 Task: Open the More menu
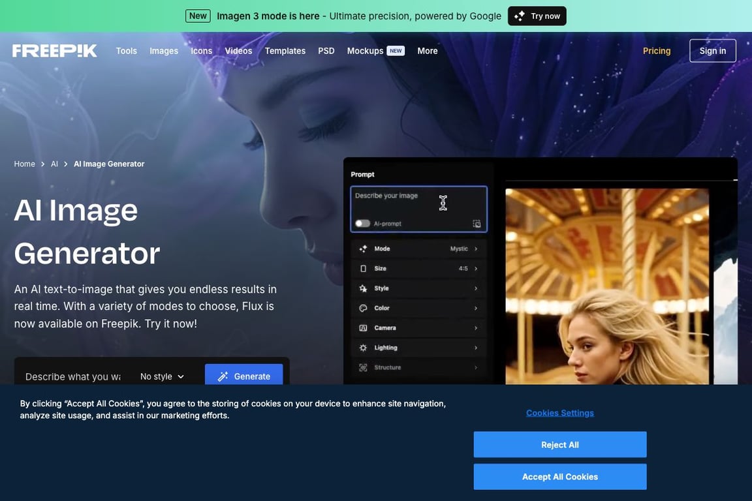click(428, 51)
